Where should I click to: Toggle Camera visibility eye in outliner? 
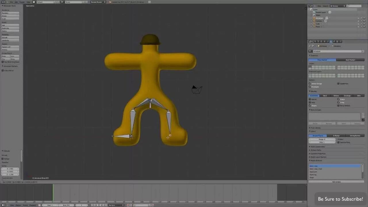(x=359, y=21)
